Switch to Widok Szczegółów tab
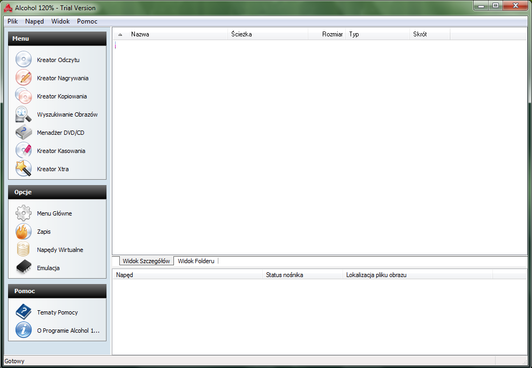532x368 pixels. (146, 261)
